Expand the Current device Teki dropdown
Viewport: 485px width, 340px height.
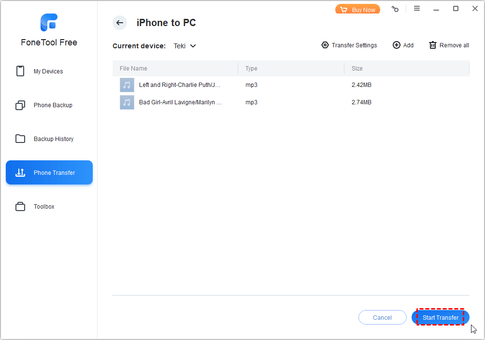185,46
